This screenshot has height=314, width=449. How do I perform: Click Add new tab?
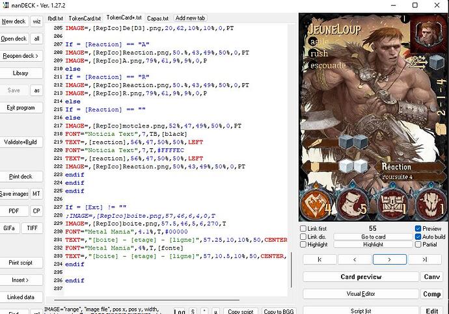[x=190, y=18]
